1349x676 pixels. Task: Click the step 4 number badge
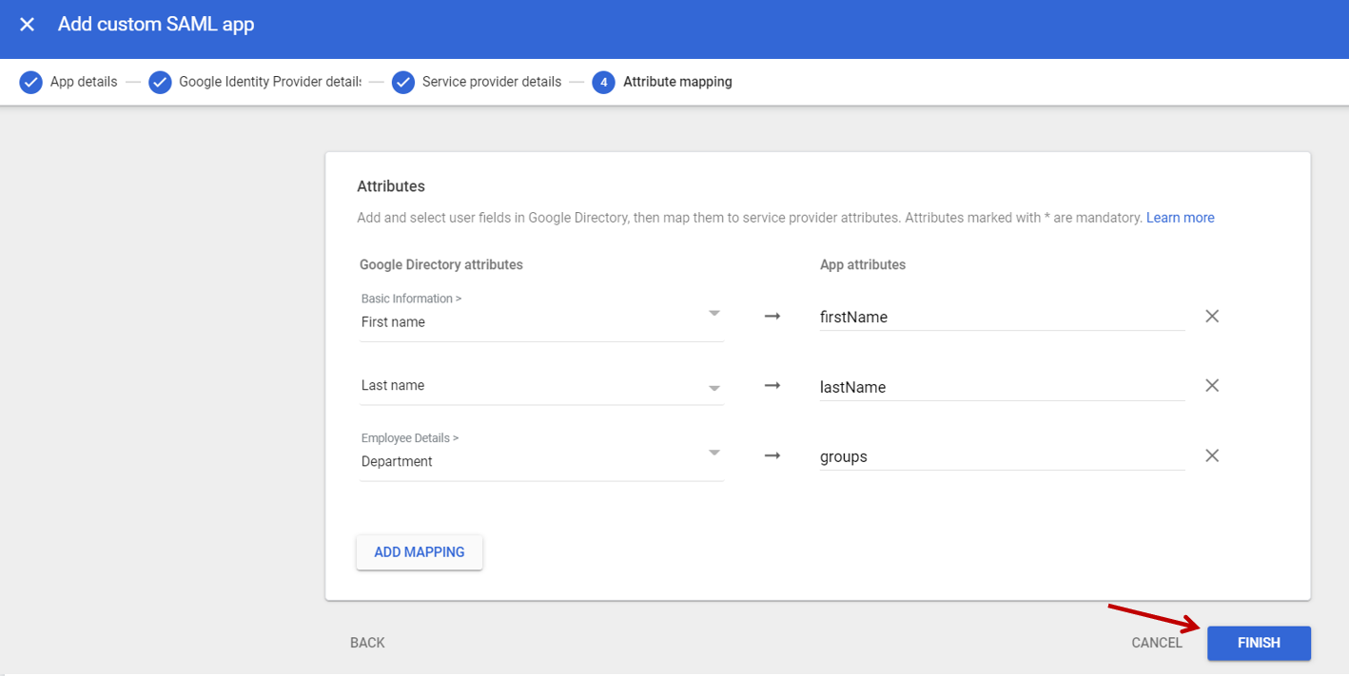[602, 82]
